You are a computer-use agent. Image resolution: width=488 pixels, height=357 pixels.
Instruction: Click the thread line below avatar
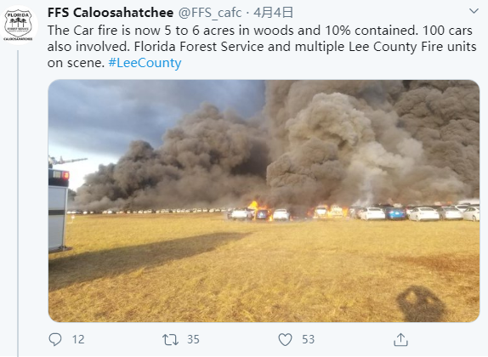click(x=18, y=203)
